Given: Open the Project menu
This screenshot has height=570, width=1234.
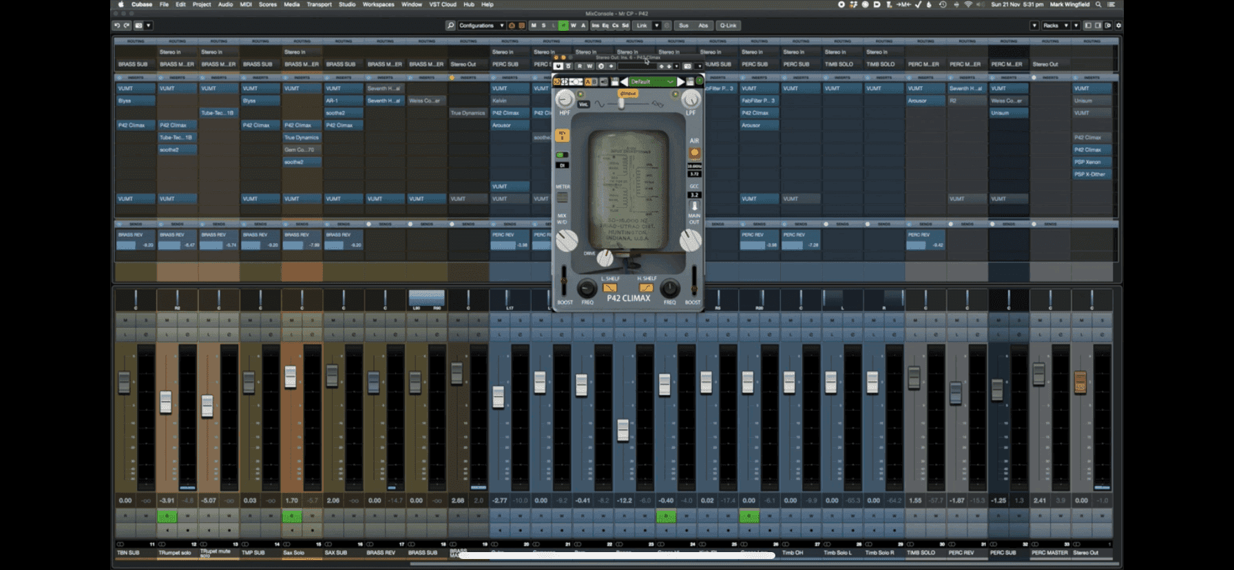Looking at the screenshot, I should tap(202, 4).
